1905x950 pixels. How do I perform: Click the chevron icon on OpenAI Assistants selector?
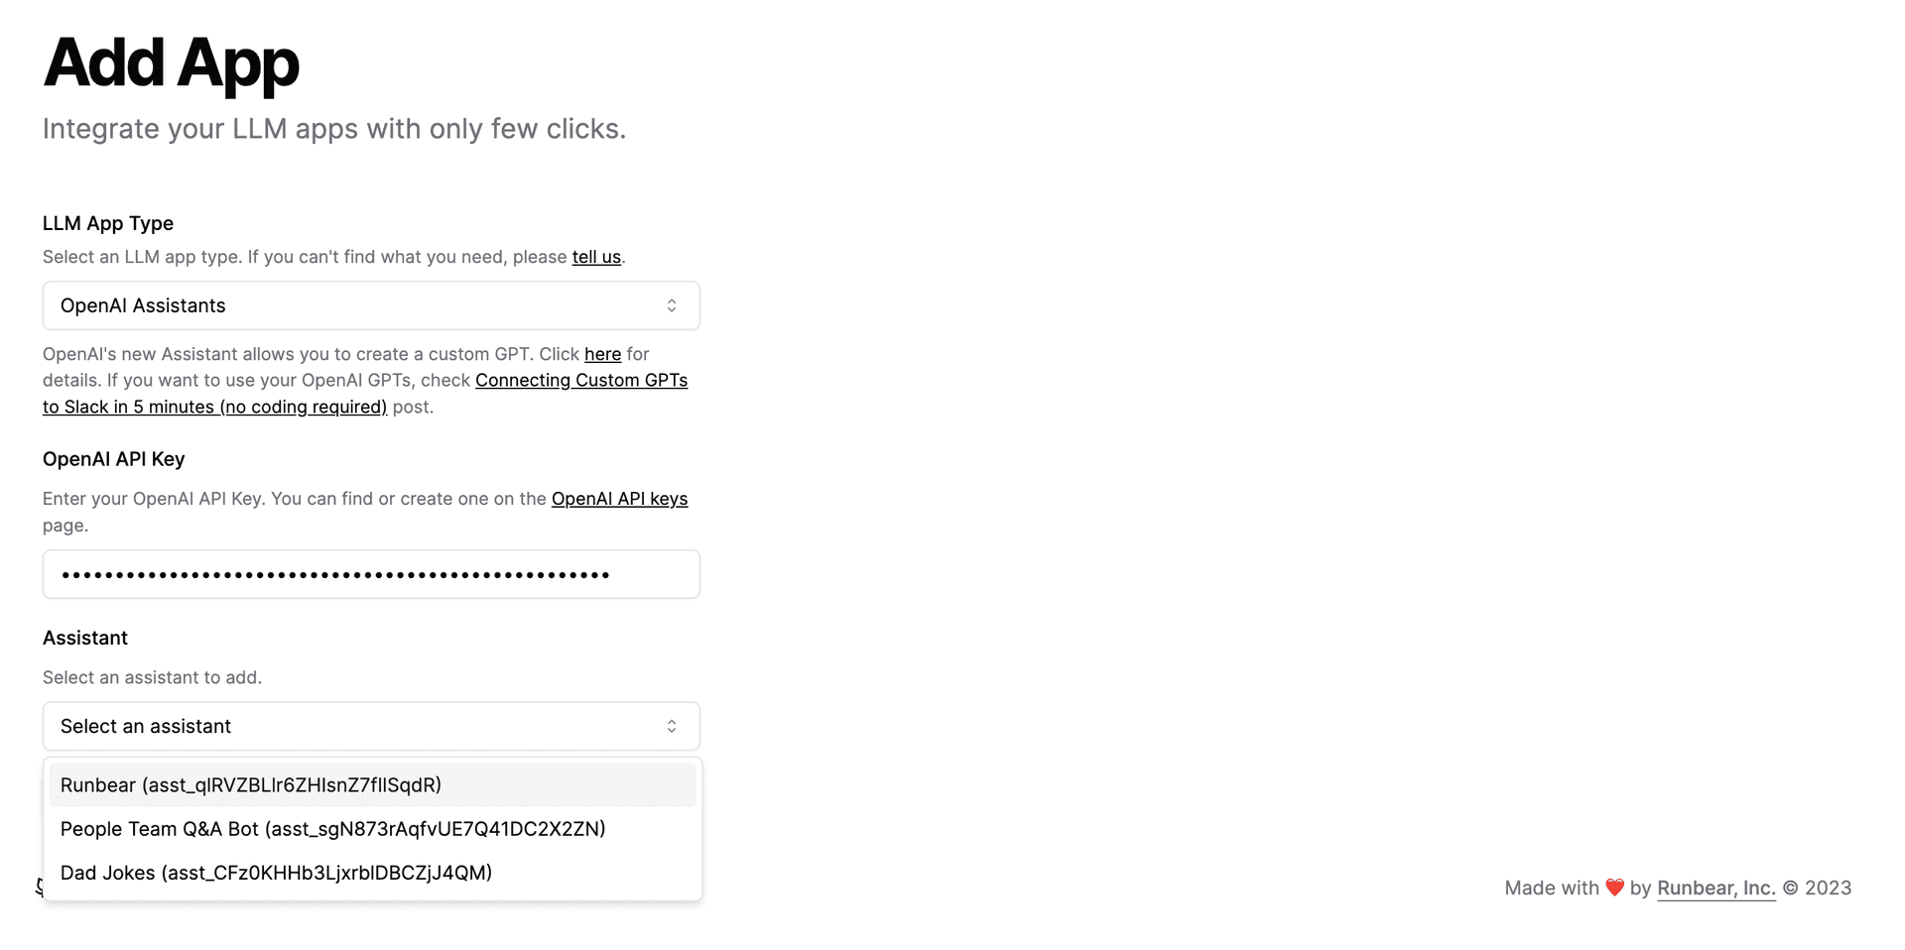coord(672,305)
